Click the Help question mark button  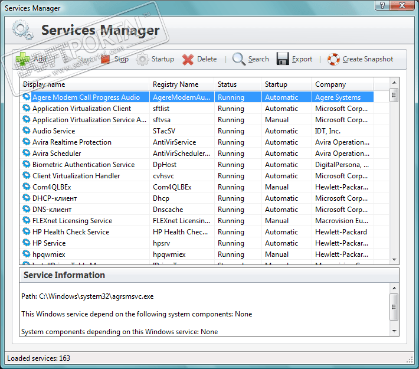point(382,5)
